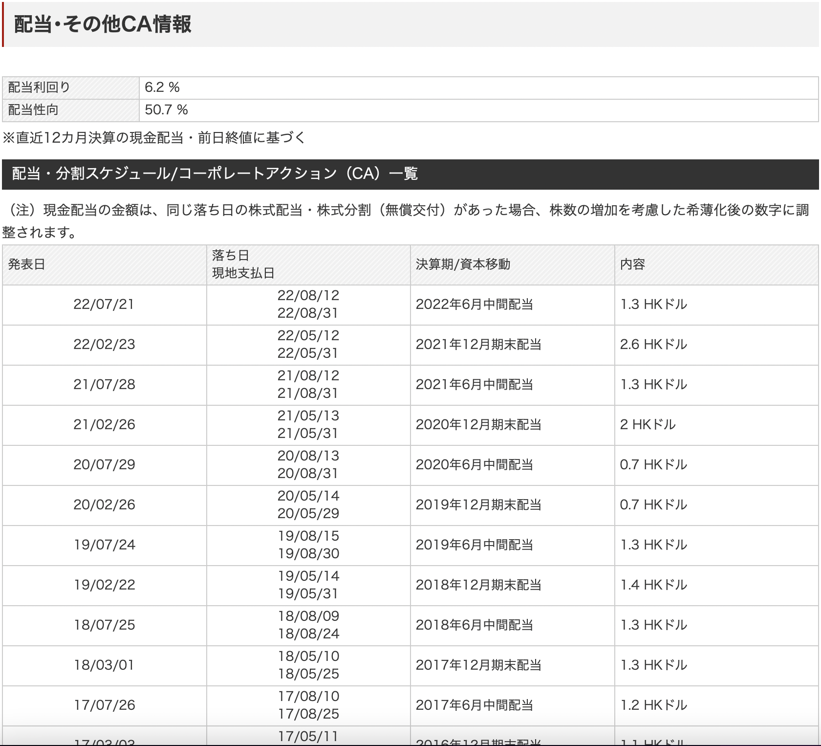Screen dimensions: 821x746
Task: Select ex-date cell 20/08/13
Action: click(x=308, y=465)
